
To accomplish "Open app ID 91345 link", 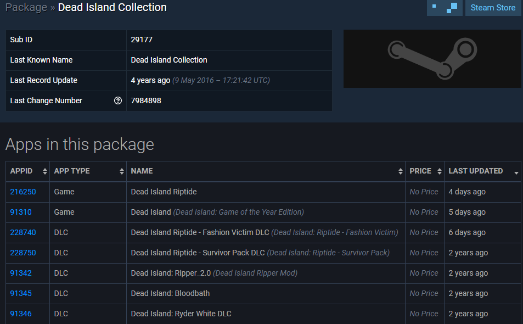I will [x=21, y=293].
